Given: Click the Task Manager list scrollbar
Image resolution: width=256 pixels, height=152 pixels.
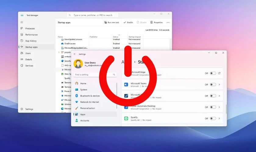Looking at the screenshot, I should (171, 44).
